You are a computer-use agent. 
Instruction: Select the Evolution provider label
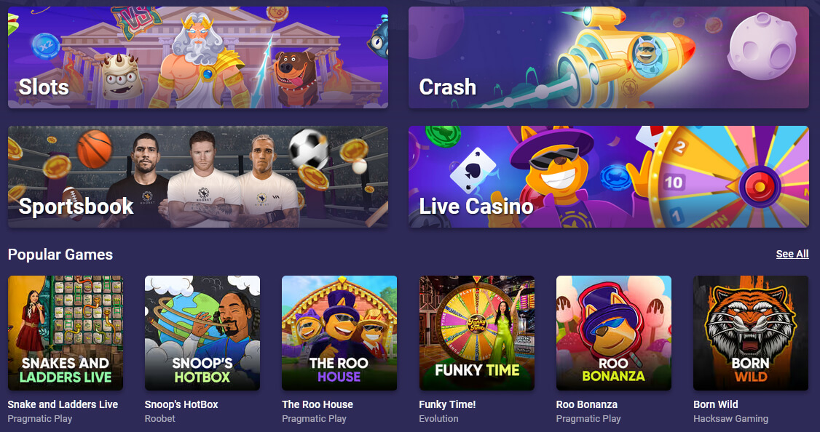[438, 418]
